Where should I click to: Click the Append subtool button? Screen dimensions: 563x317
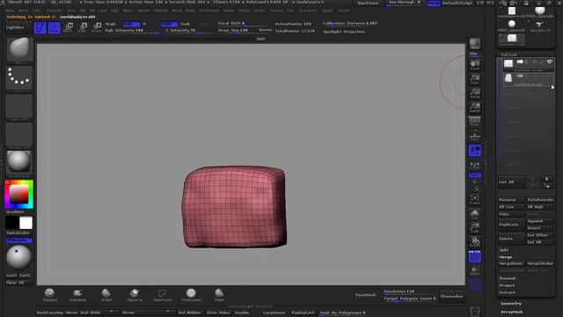[539, 221]
